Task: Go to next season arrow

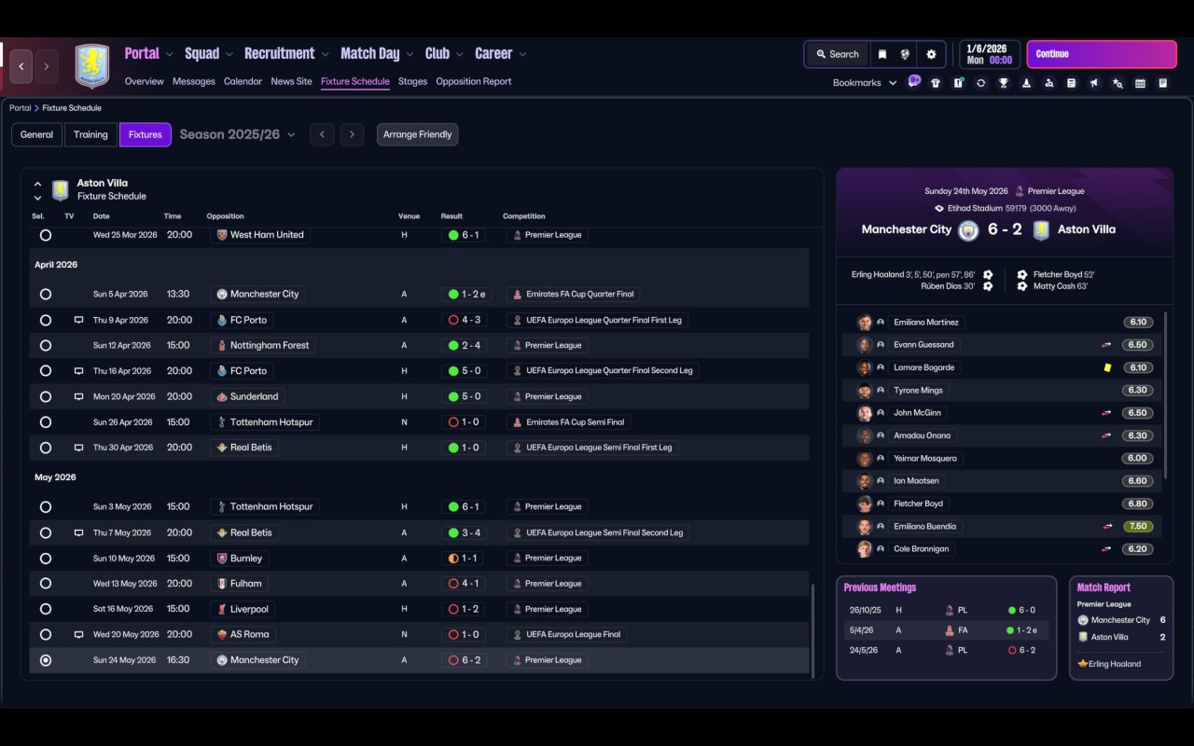Action: (352, 134)
